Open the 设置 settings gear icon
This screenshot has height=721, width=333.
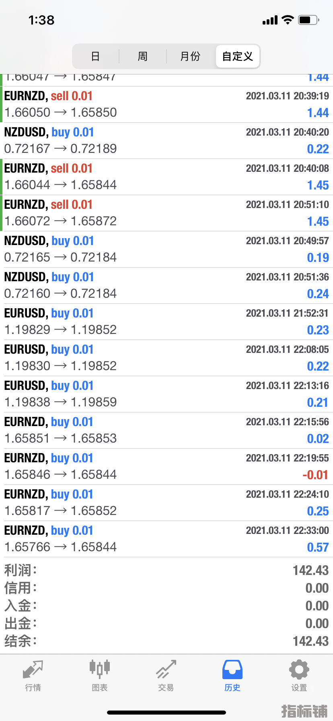pyautogui.click(x=299, y=669)
